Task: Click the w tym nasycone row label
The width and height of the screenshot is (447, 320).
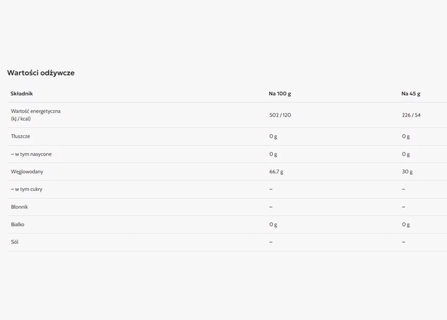Action: click(x=31, y=154)
